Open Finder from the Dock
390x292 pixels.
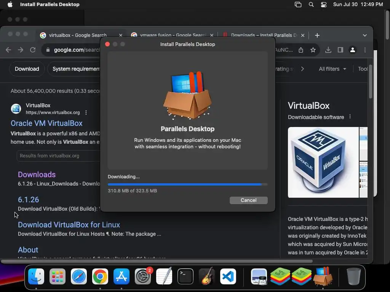36,276
